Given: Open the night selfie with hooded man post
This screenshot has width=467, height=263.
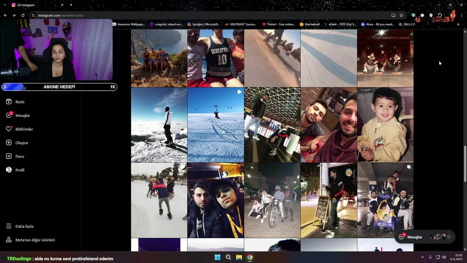Looking at the screenshot, I should [x=216, y=200].
